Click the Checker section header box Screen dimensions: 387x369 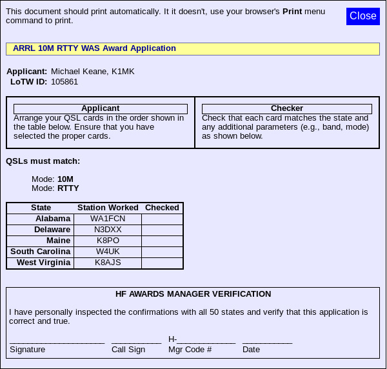[x=286, y=108]
